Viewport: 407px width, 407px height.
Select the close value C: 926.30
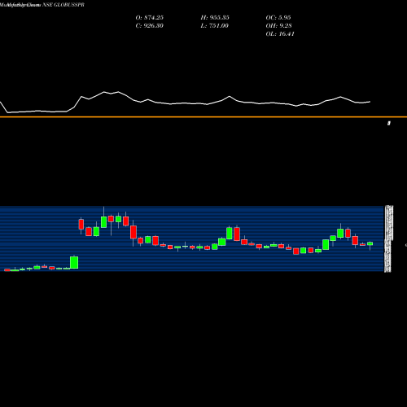click(150, 26)
